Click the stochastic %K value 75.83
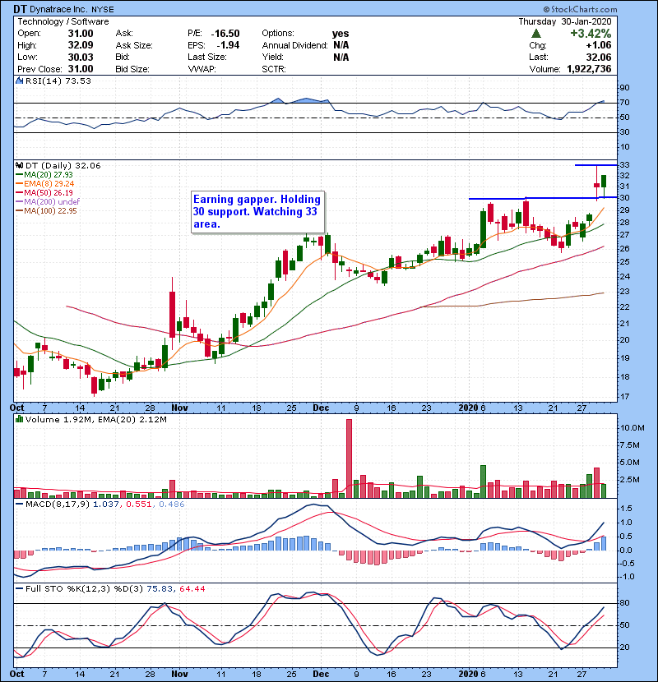This screenshot has width=658, height=682. click(x=159, y=589)
